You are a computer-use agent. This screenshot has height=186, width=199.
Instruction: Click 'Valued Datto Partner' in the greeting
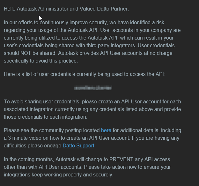coord(104,9)
